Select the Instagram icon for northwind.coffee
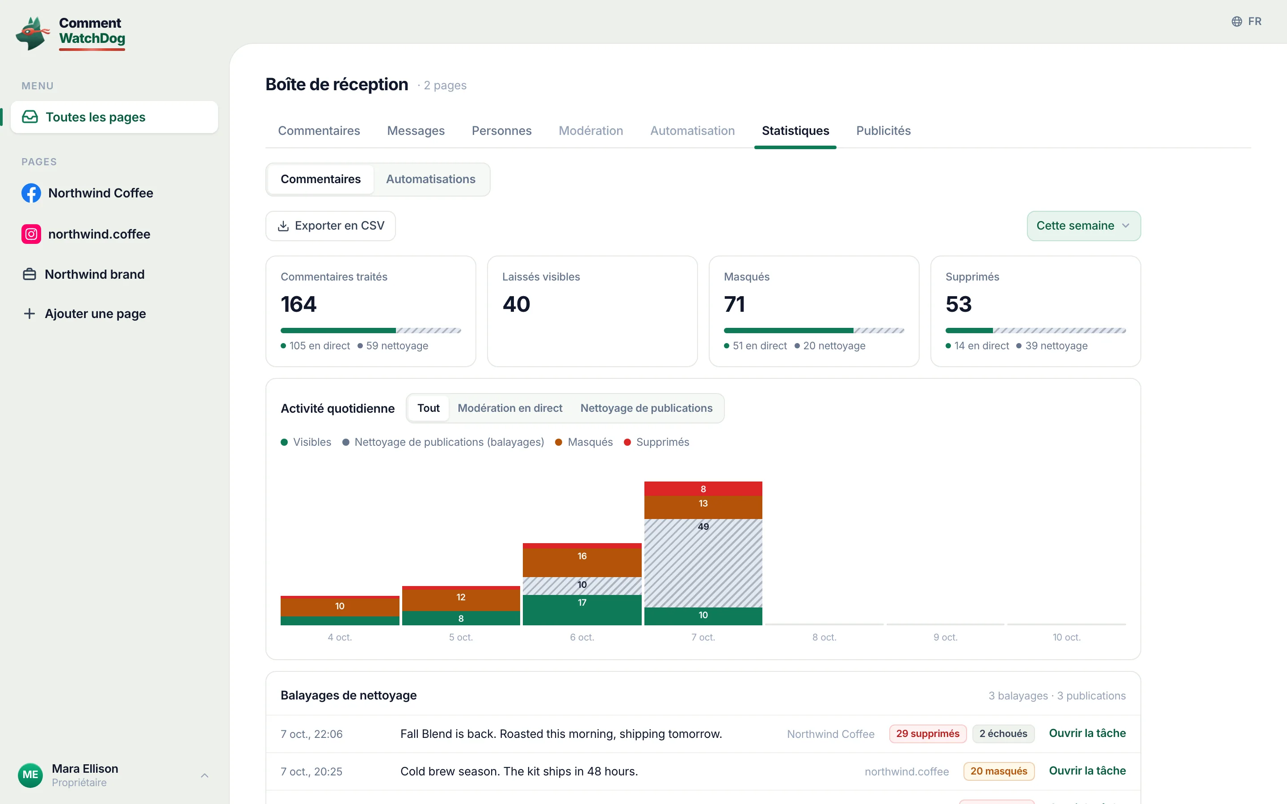This screenshot has width=1287, height=804. 31,234
